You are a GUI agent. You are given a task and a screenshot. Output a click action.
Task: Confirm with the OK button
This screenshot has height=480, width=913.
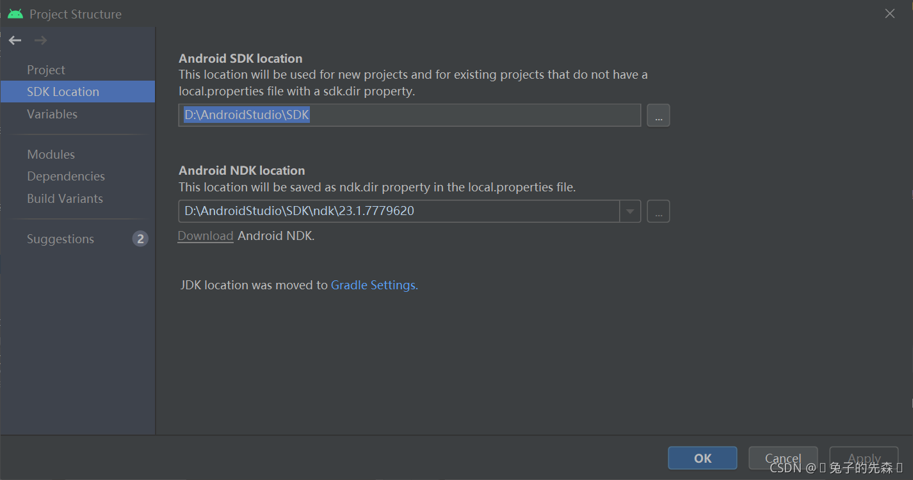702,458
